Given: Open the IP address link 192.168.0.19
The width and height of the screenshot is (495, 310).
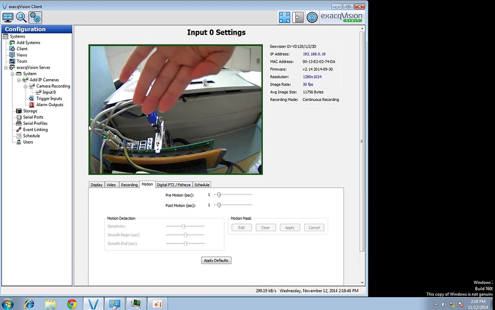Looking at the screenshot, I should click(314, 54).
